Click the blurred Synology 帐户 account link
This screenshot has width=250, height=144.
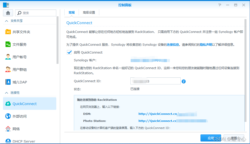(x=150, y=60)
